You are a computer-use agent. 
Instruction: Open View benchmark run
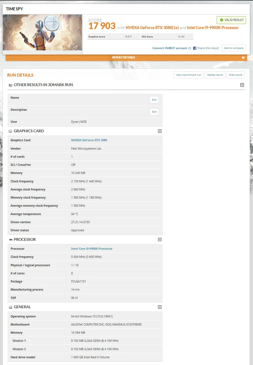(188, 75)
